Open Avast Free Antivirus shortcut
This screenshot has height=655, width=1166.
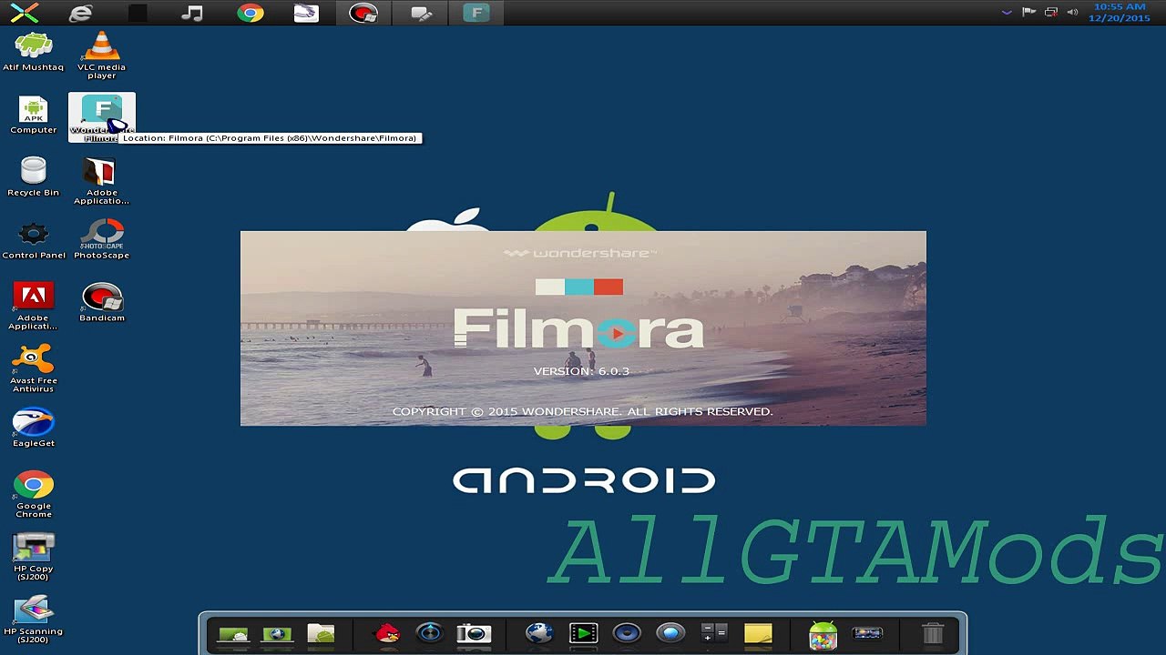[34, 368]
